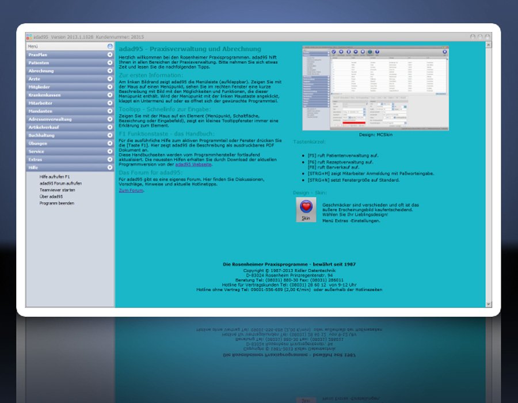Open the Artikelverkauf menu section

pyautogui.click(x=70, y=127)
